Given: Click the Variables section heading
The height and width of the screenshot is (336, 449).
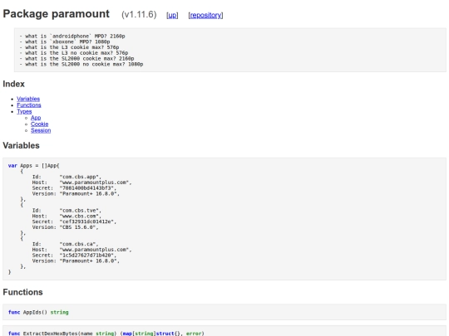Looking at the screenshot, I should tap(21, 145).
